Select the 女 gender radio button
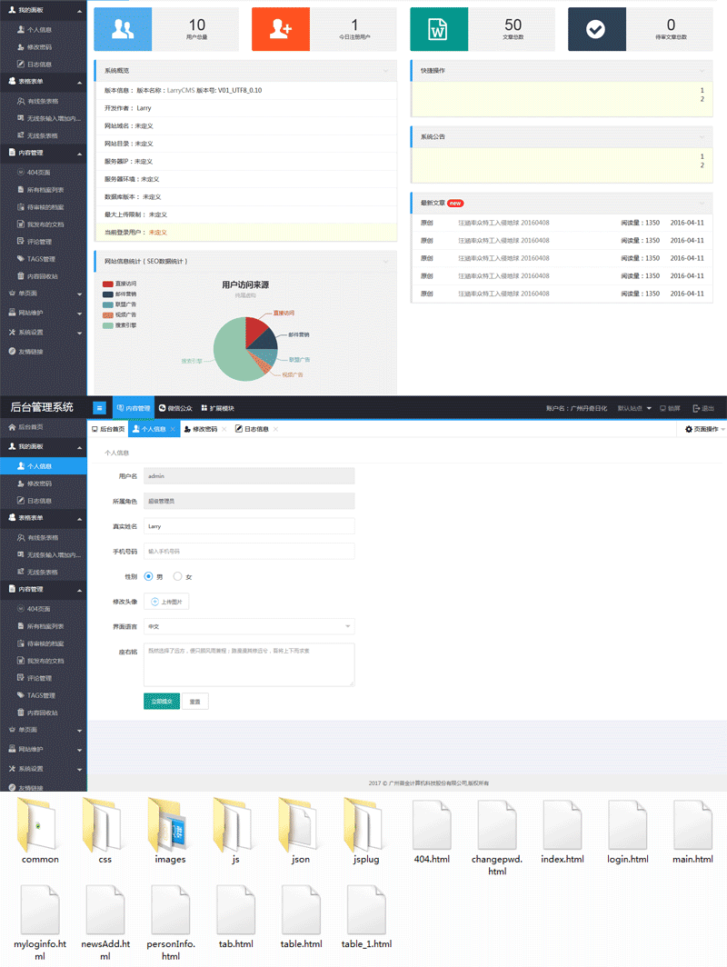The height and width of the screenshot is (967, 727). pos(177,576)
